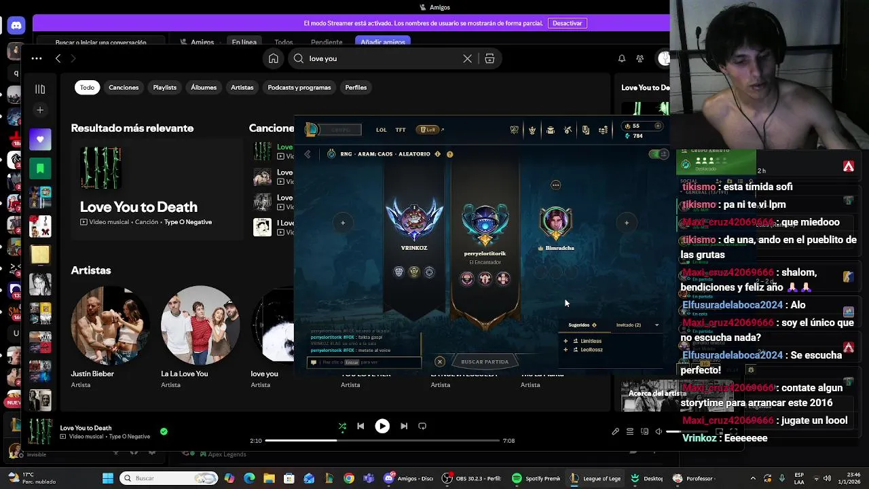
Task: Go back in Spotify navigation
Action: 58,58
